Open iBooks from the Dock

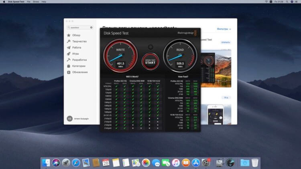[186, 163]
